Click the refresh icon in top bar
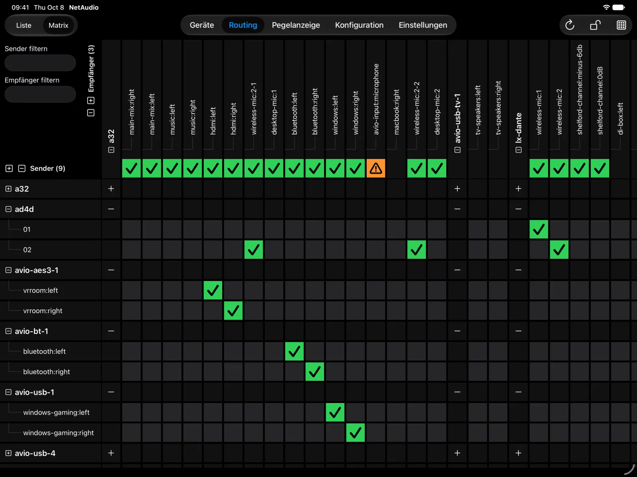 click(x=570, y=25)
